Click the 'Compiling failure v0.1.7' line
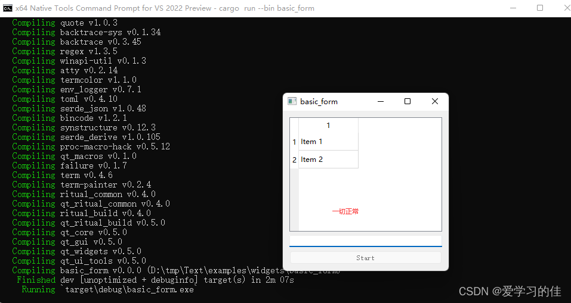 (70, 165)
